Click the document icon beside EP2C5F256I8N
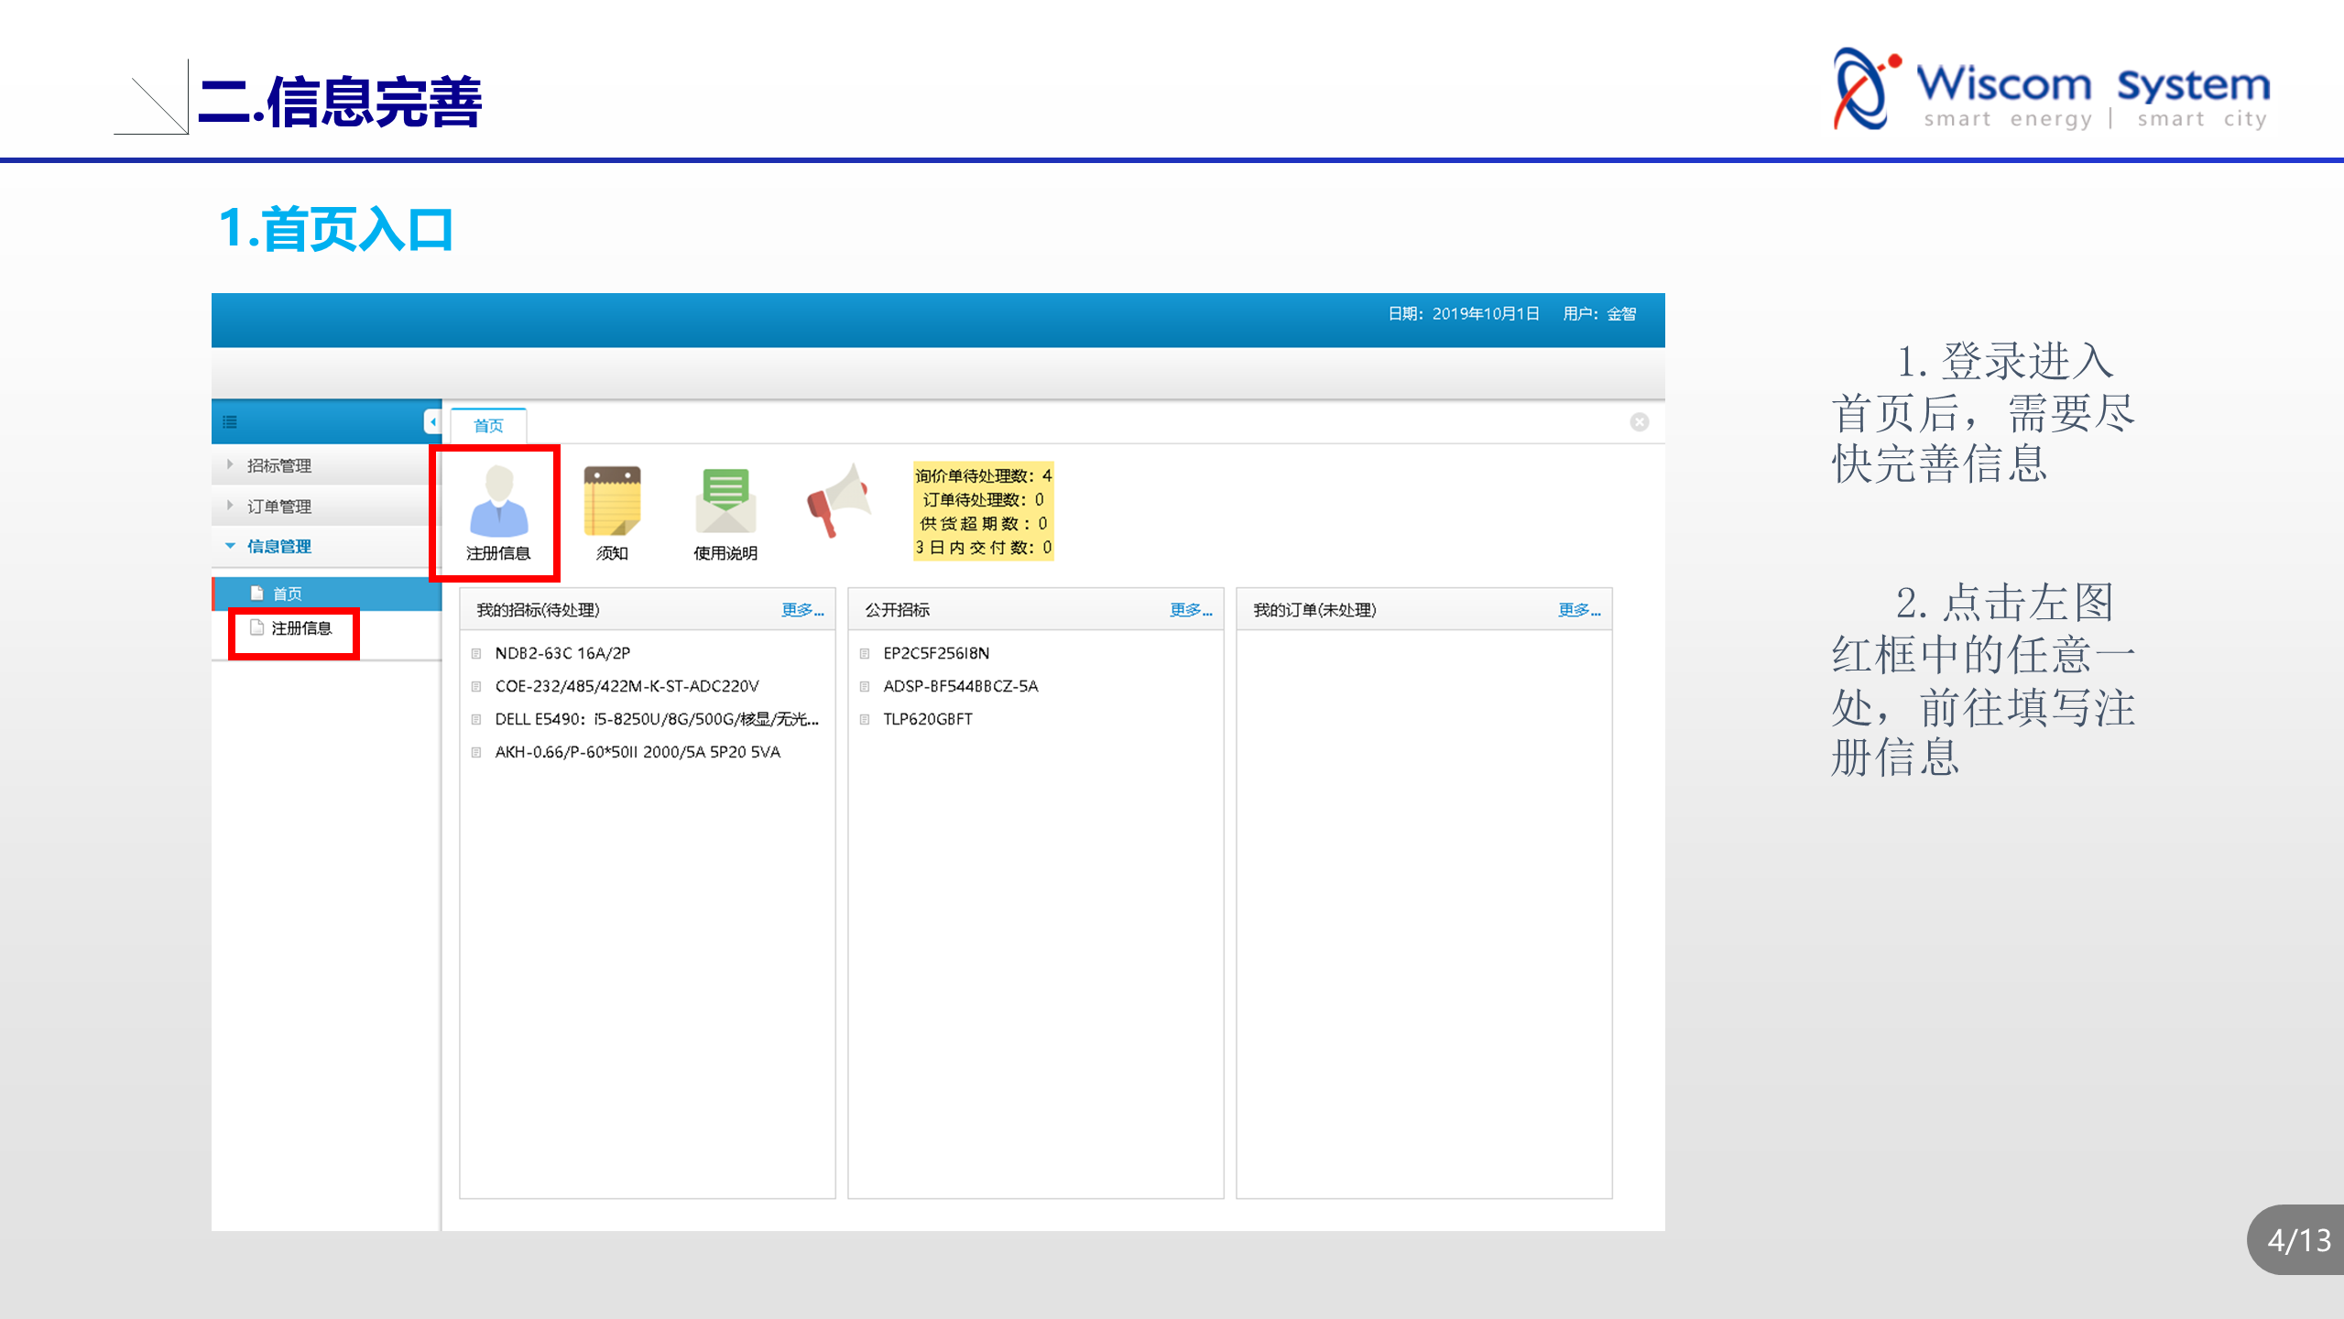 (865, 654)
